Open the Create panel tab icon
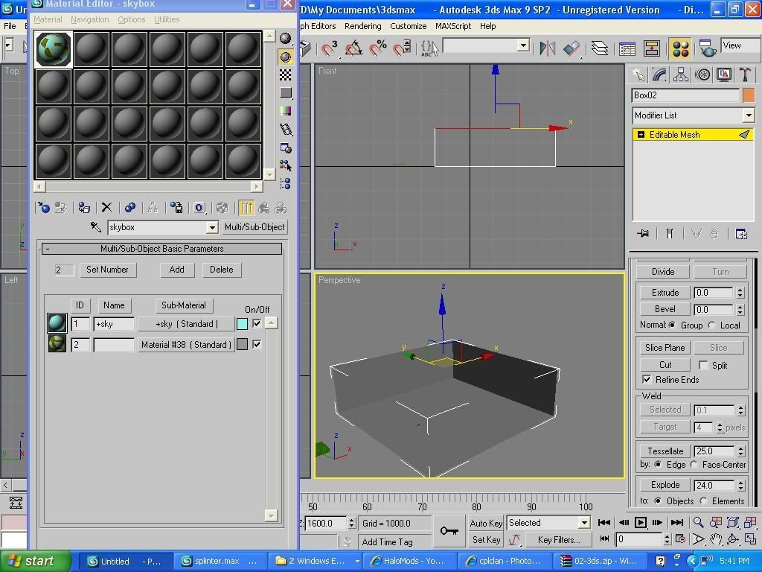Screen dimensions: 762x572 (x=638, y=74)
